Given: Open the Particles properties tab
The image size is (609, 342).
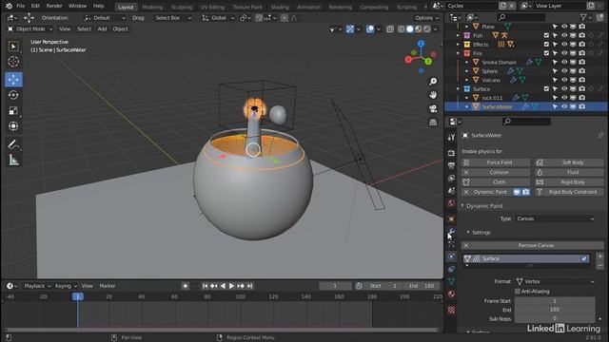Looking at the screenshot, I should [451, 244].
